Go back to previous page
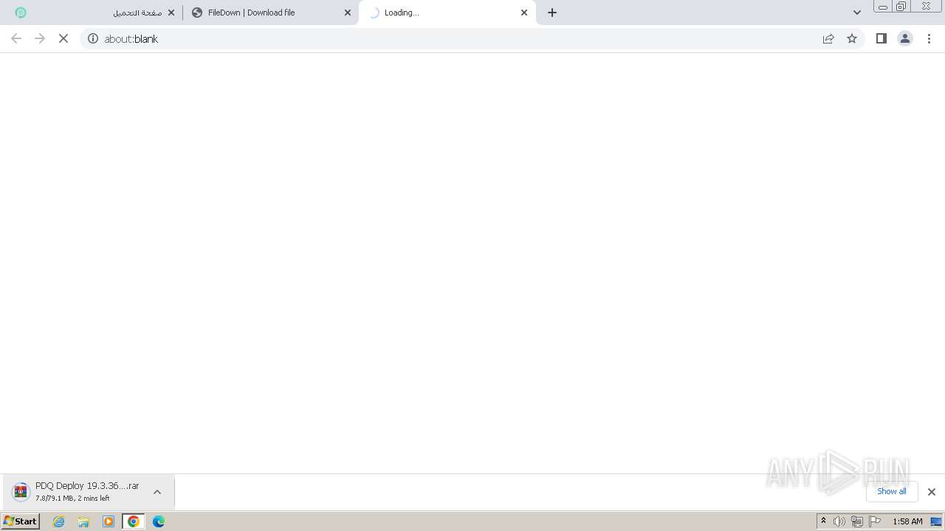 (16, 38)
